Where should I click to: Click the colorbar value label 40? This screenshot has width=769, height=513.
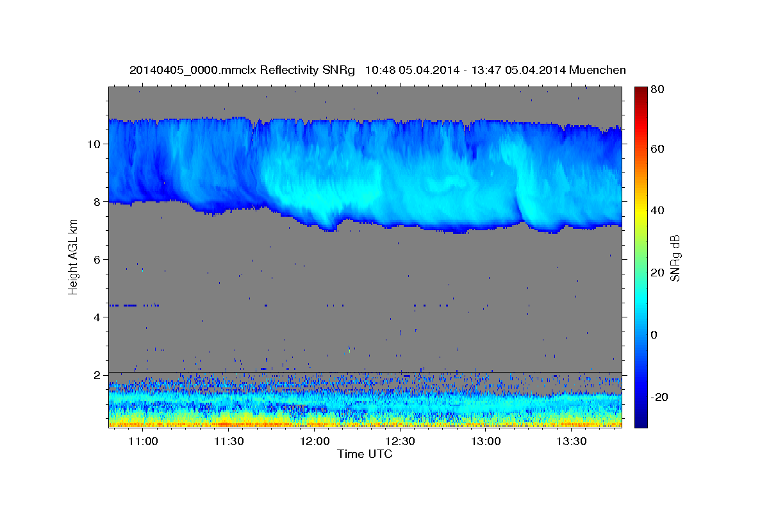658,210
